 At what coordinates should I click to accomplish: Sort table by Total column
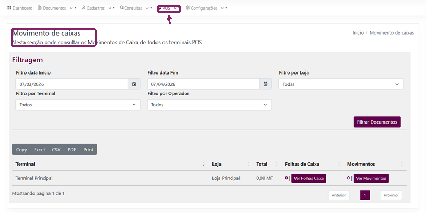click(x=267, y=164)
